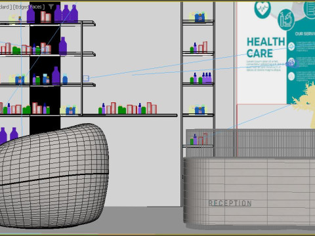The width and height of the screenshot is (315, 236).
Task: Select the wireframe beanbag chair object
Action: tap(54, 176)
